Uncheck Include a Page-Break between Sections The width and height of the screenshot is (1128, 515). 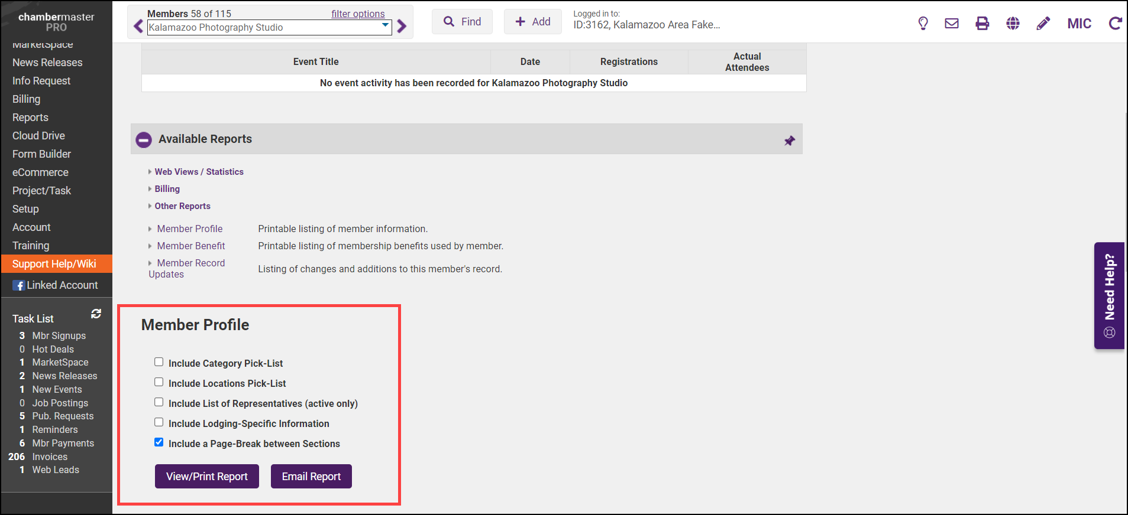159,442
